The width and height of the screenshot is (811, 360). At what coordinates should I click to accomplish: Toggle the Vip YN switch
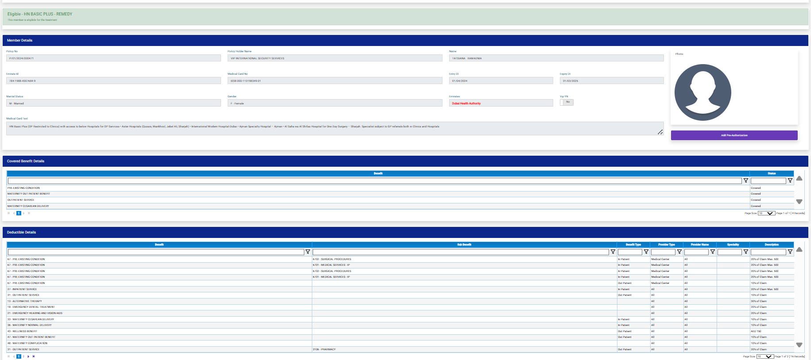[x=567, y=102]
